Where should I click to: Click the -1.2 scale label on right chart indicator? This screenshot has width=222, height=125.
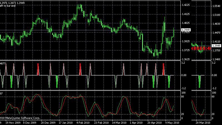click(214, 88)
